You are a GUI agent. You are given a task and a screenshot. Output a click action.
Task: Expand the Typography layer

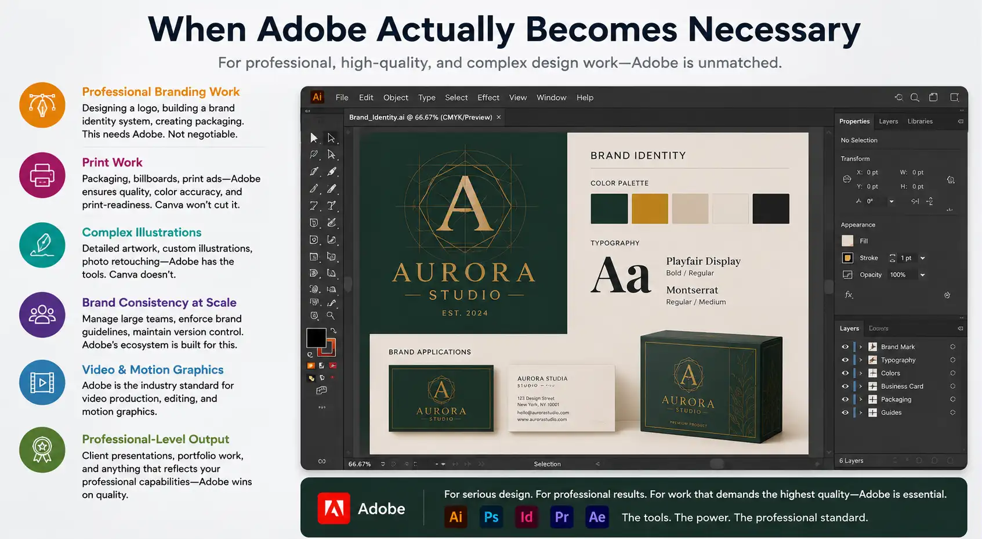point(861,360)
